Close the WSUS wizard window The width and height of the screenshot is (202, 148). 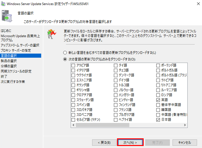[198, 4]
